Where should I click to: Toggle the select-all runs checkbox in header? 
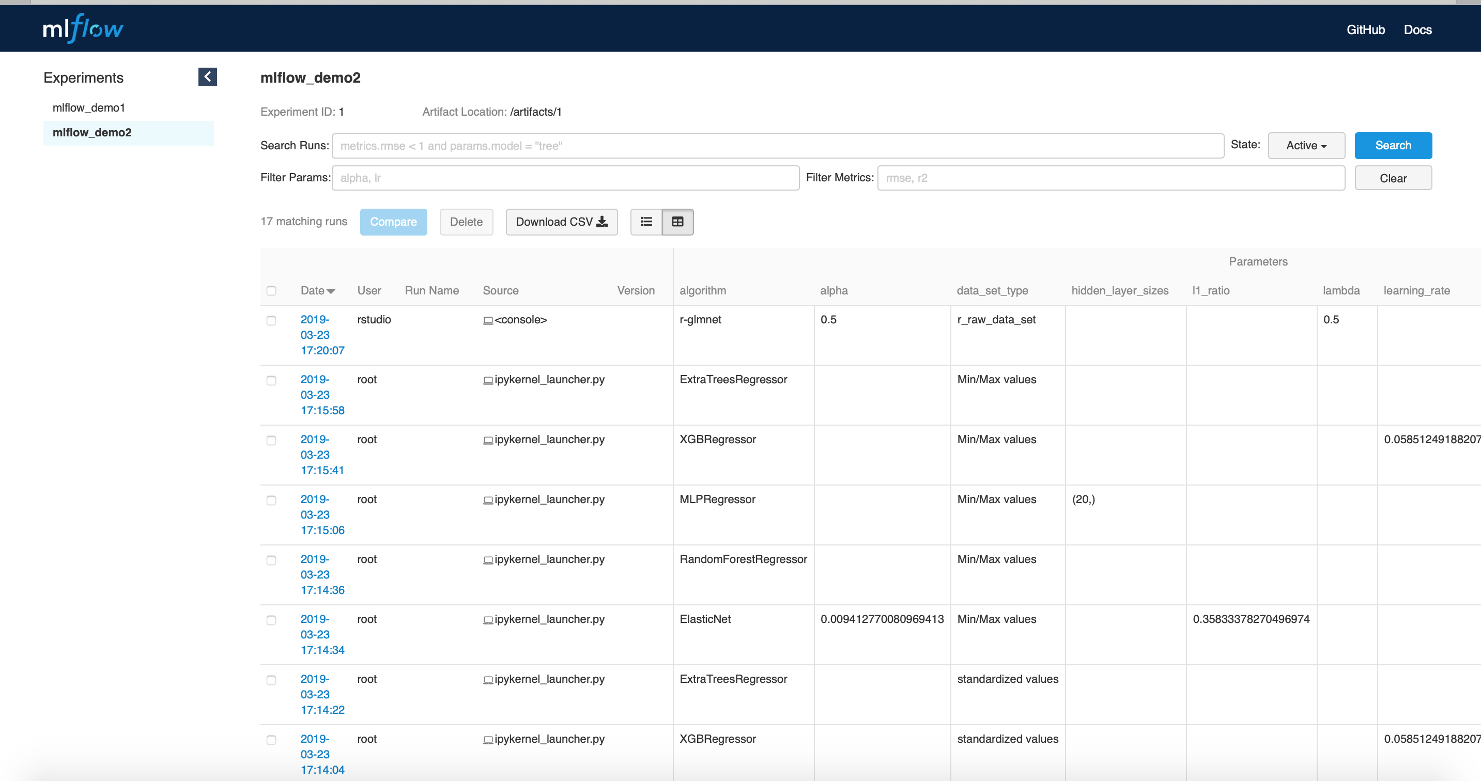click(x=271, y=291)
